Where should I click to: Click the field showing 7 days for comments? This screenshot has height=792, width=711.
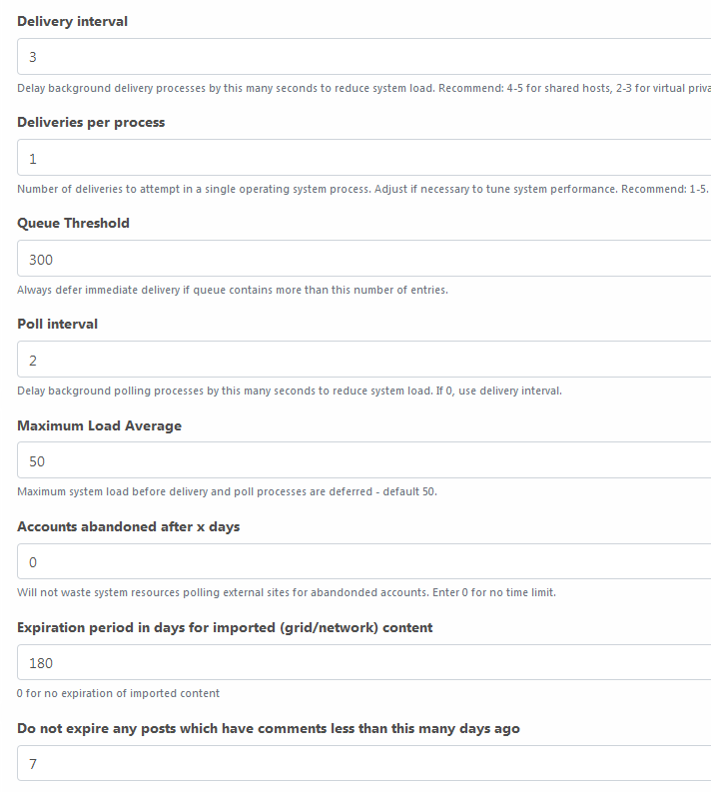click(364, 763)
